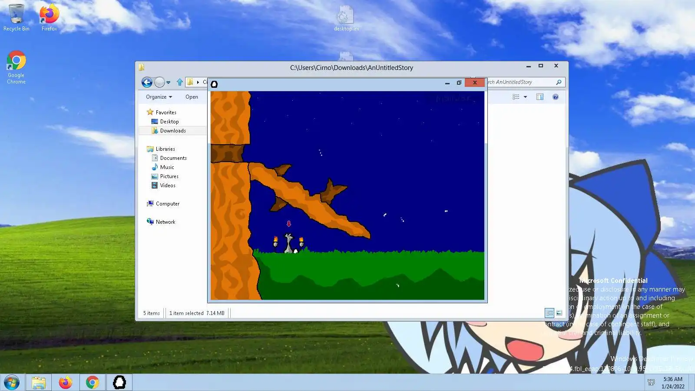
Task: Select Computer in navigation pane
Action: tap(163, 204)
